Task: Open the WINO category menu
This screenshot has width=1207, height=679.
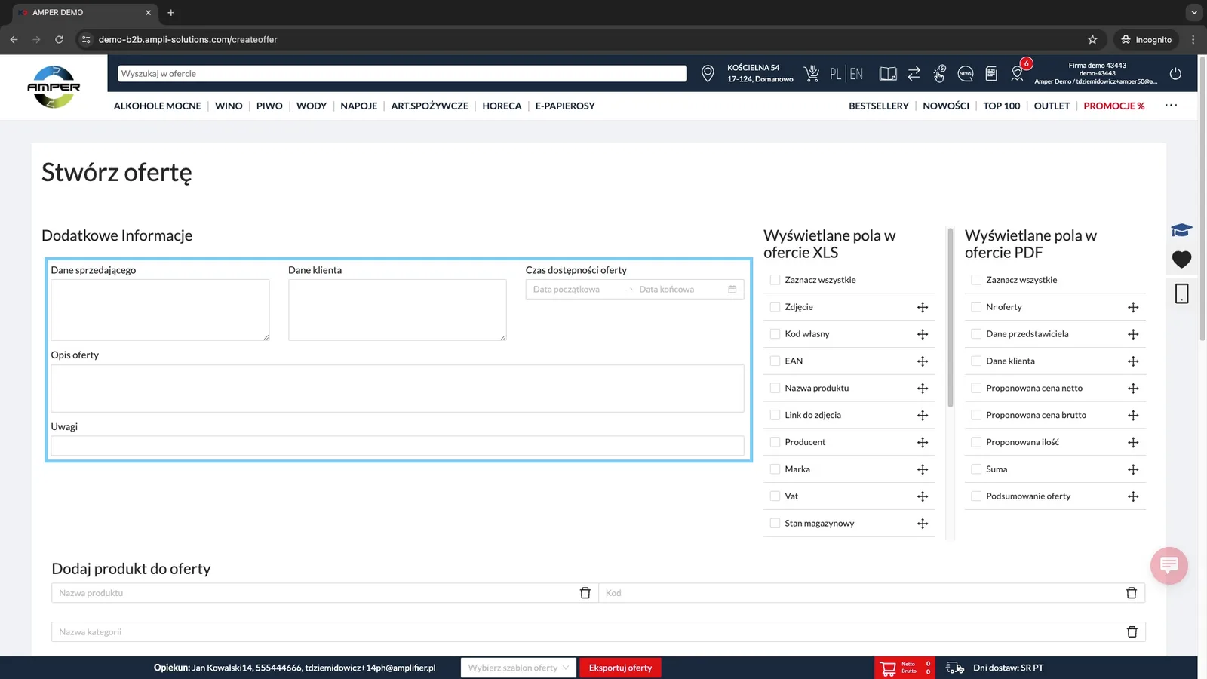Action: 229,106
